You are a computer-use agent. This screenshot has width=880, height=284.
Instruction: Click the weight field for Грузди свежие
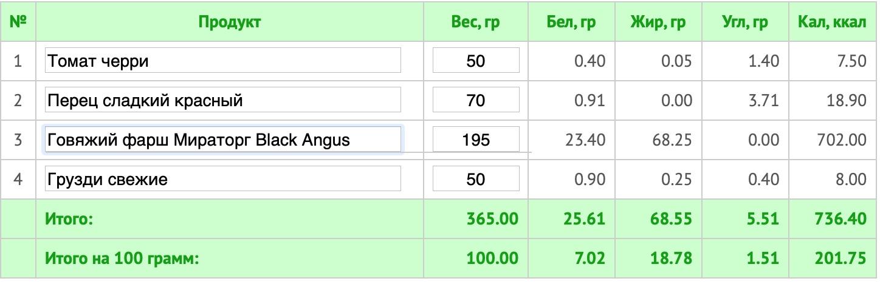(476, 179)
